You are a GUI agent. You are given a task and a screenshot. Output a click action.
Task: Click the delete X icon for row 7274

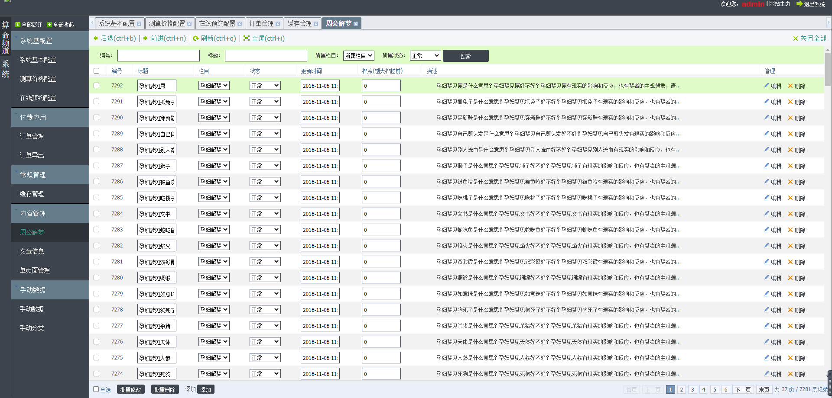coord(790,374)
